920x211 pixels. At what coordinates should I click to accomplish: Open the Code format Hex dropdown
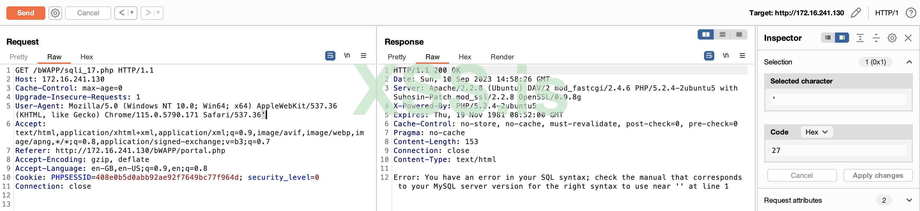(816, 132)
